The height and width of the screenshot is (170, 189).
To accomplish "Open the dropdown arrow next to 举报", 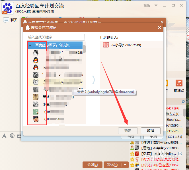I will (156, 5).
